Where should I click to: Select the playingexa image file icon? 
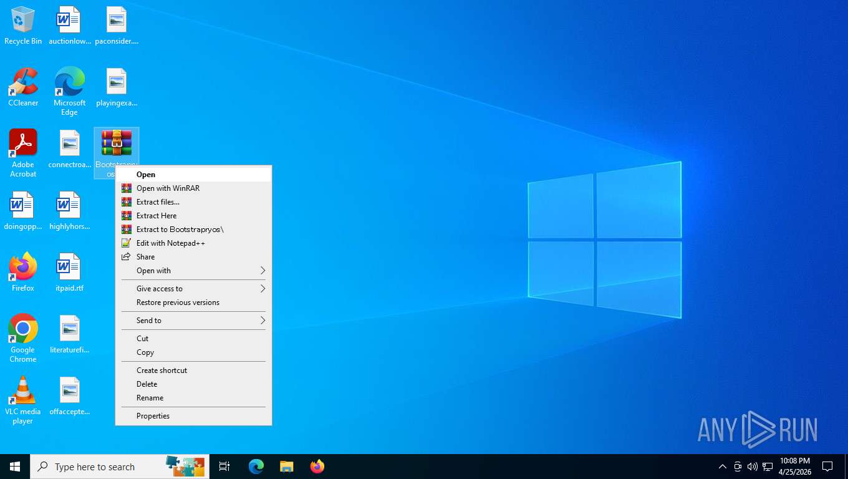coord(117,87)
